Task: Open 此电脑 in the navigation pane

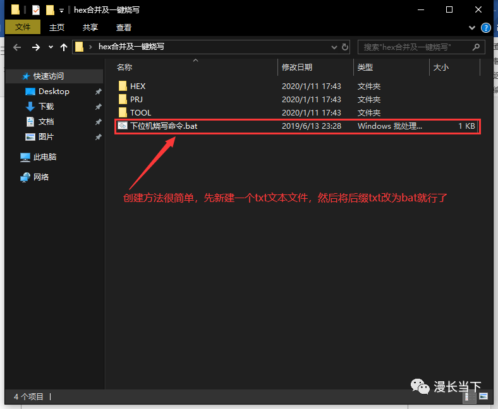Action: coord(44,157)
